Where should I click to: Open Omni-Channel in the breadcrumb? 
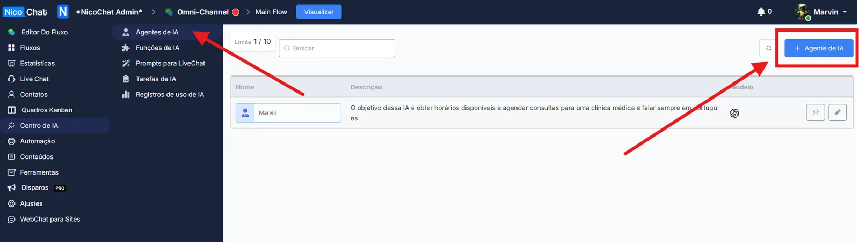pos(203,12)
